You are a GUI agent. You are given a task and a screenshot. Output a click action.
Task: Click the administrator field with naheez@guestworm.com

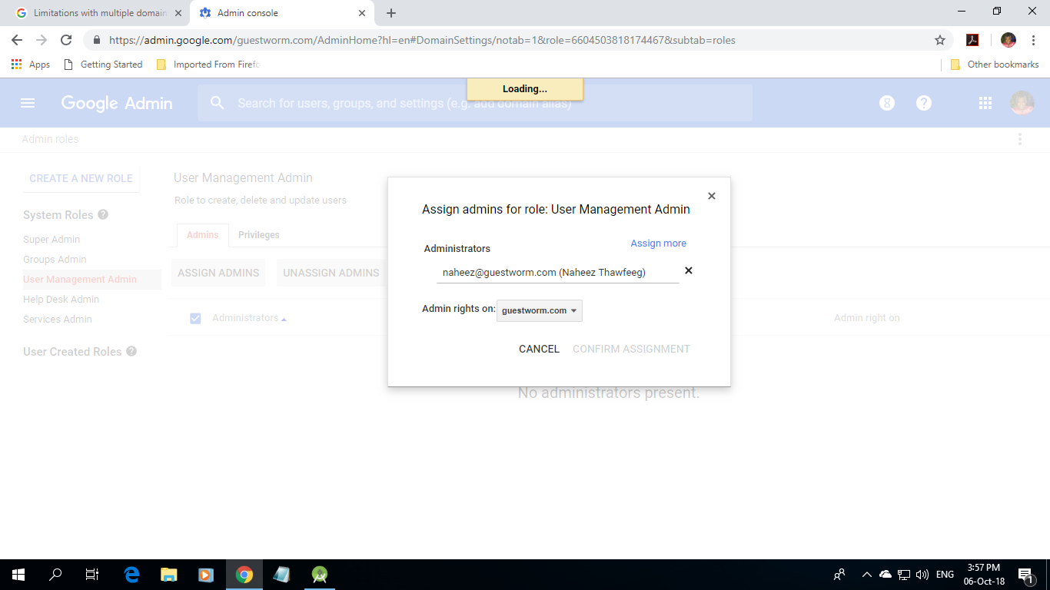557,272
